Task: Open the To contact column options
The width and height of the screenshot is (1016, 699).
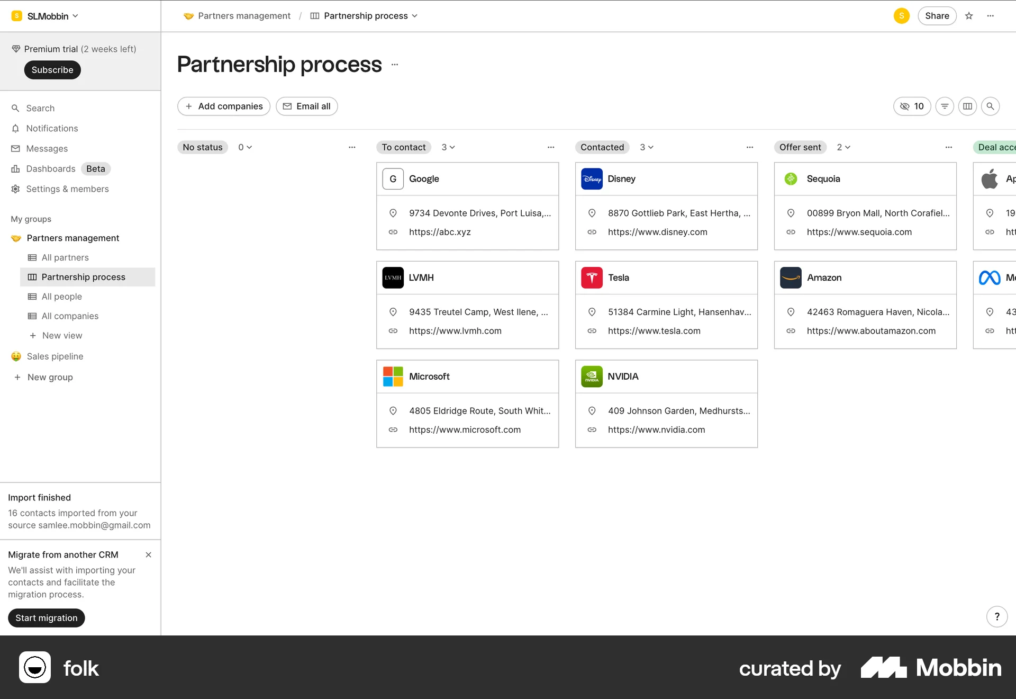Action: tap(551, 147)
